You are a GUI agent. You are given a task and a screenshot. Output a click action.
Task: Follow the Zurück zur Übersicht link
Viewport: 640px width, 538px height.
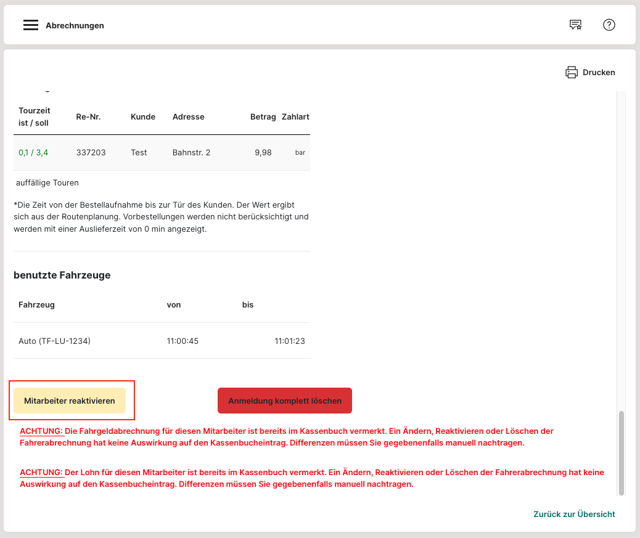tap(574, 514)
